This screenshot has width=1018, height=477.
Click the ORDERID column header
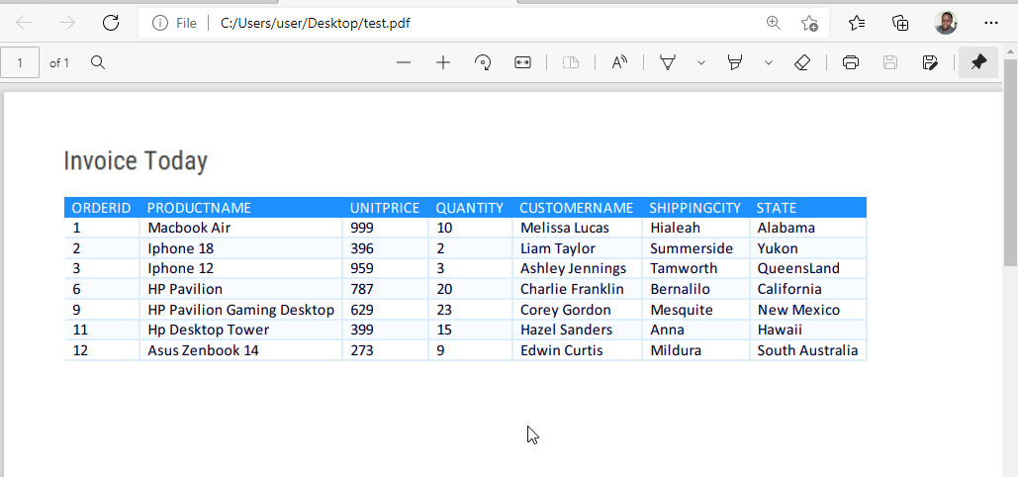[x=101, y=208]
